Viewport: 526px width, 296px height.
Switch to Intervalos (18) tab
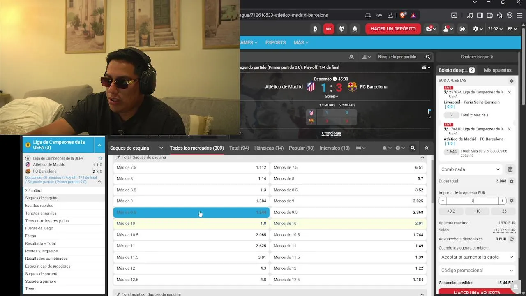pyautogui.click(x=335, y=148)
